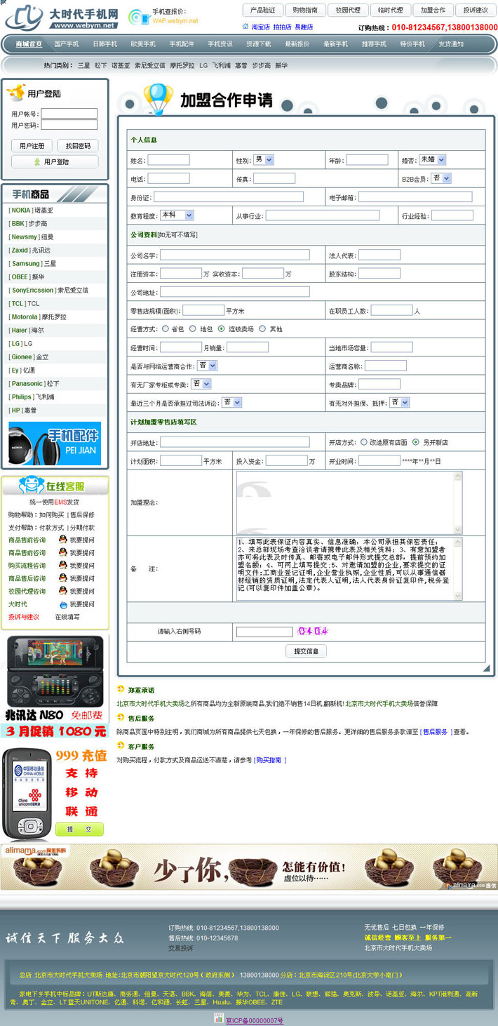Expand the 教育程度 education dropdown

[177, 215]
